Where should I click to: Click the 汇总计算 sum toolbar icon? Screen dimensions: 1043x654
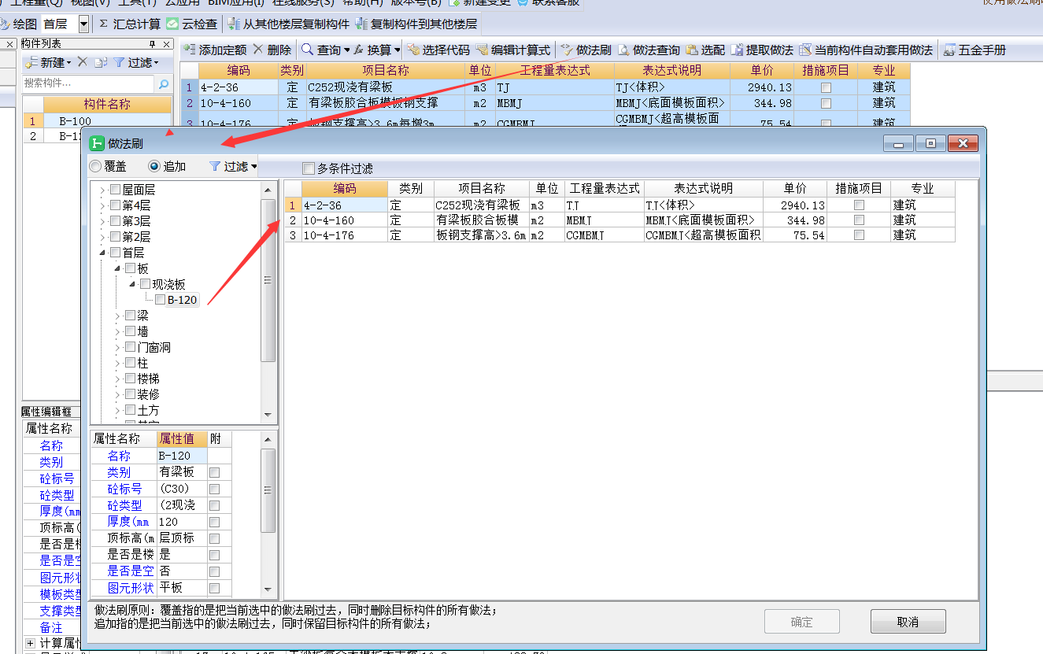pos(104,24)
